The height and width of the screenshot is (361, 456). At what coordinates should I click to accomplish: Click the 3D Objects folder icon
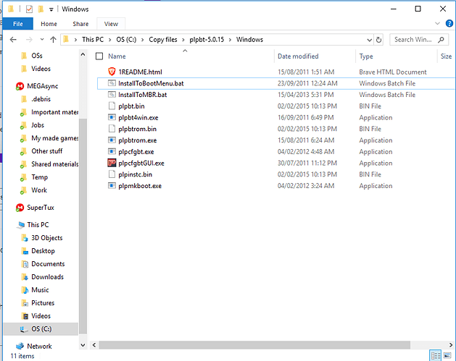tap(25, 238)
